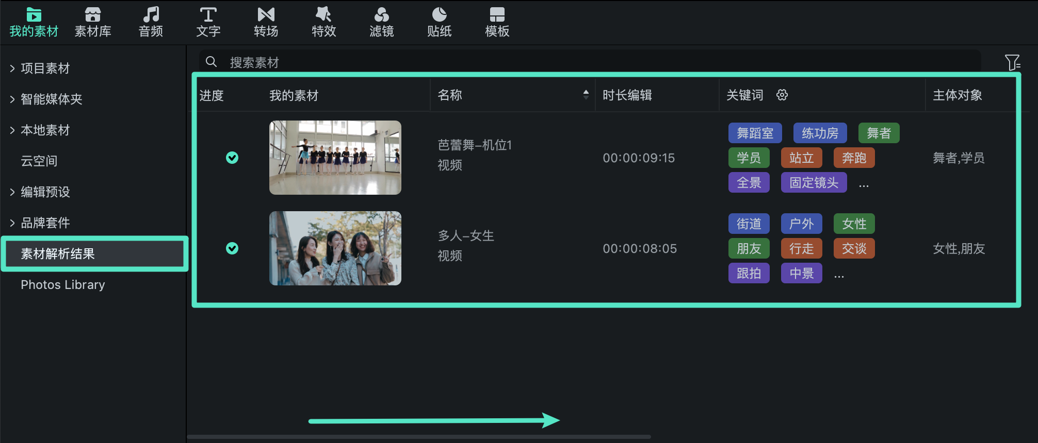
Task: Open the 模板 templates icon
Action: (x=497, y=14)
